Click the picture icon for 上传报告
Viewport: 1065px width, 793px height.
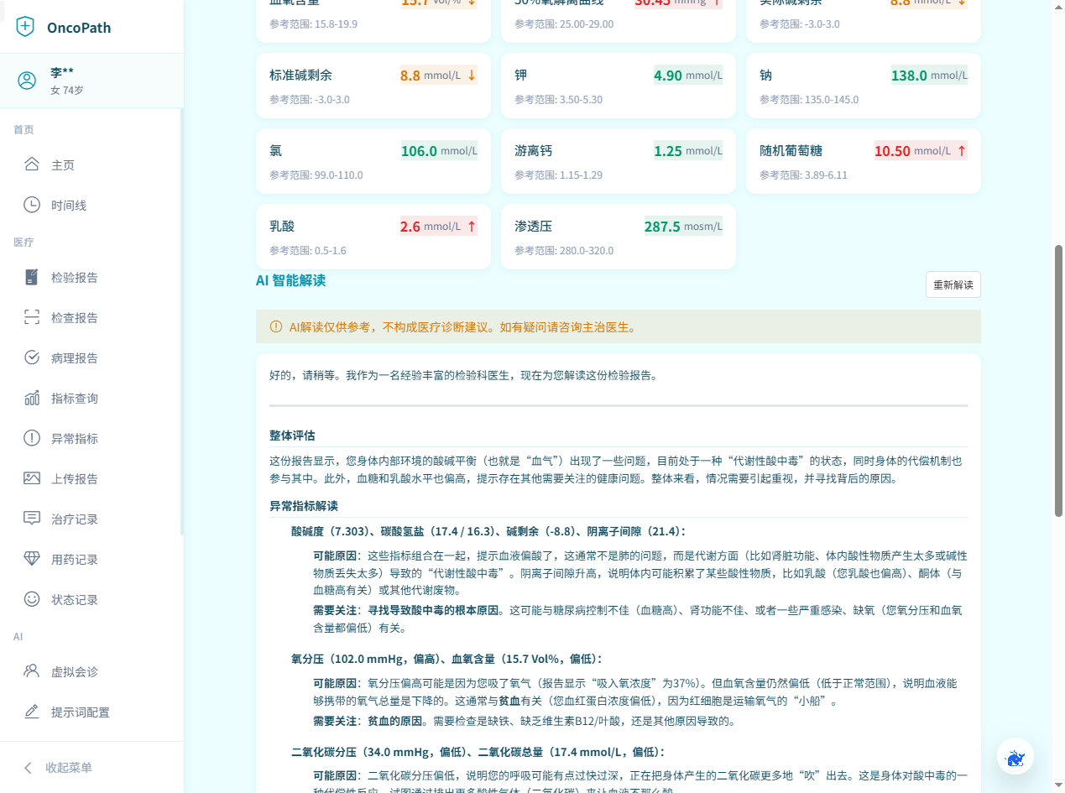[x=32, y=478]
